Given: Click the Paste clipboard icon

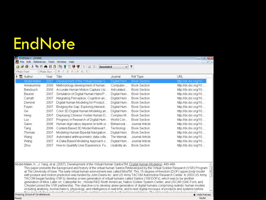Looking at the screenshot, I should click(41, 67).
